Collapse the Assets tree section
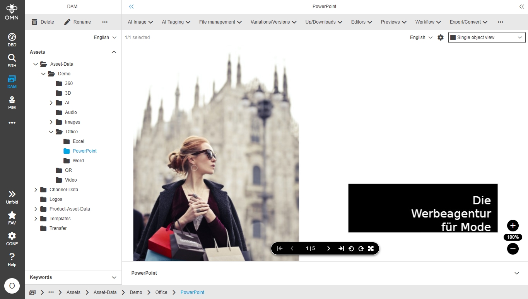This screenshot has height=299, width=528. point(114,52)
